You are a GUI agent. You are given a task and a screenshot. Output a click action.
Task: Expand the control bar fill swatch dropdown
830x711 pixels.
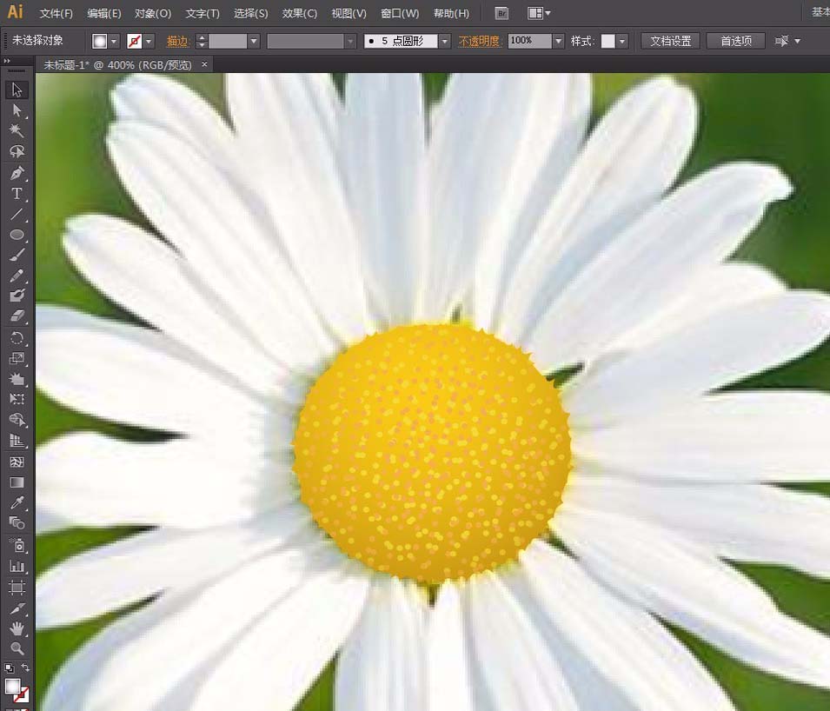114,41
